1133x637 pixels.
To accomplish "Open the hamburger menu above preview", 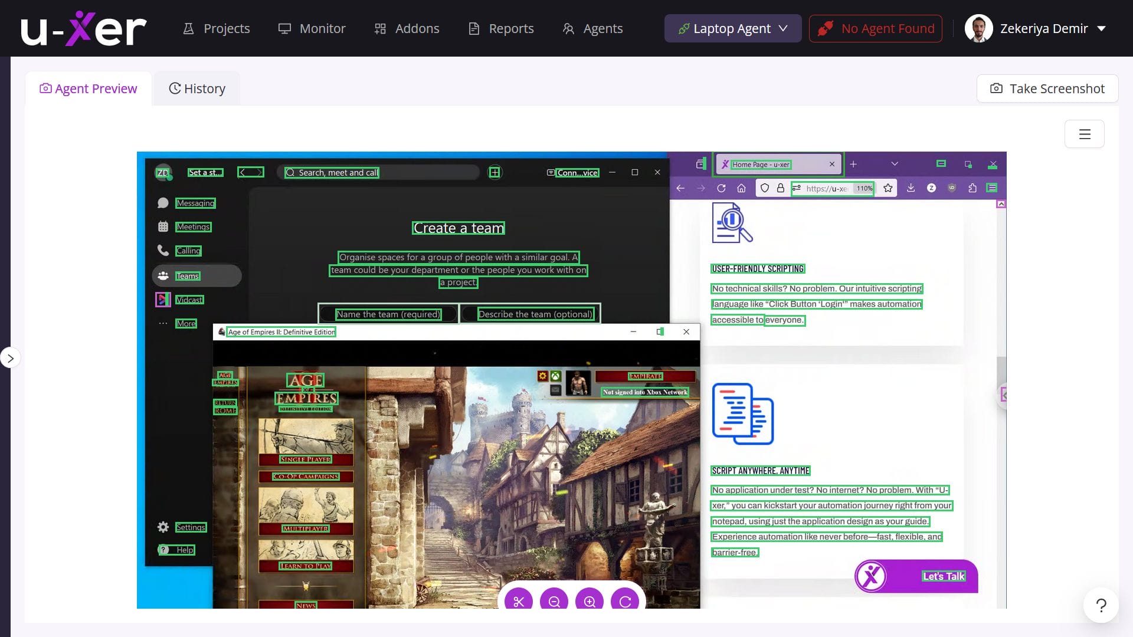I will tap(1084, 134).
